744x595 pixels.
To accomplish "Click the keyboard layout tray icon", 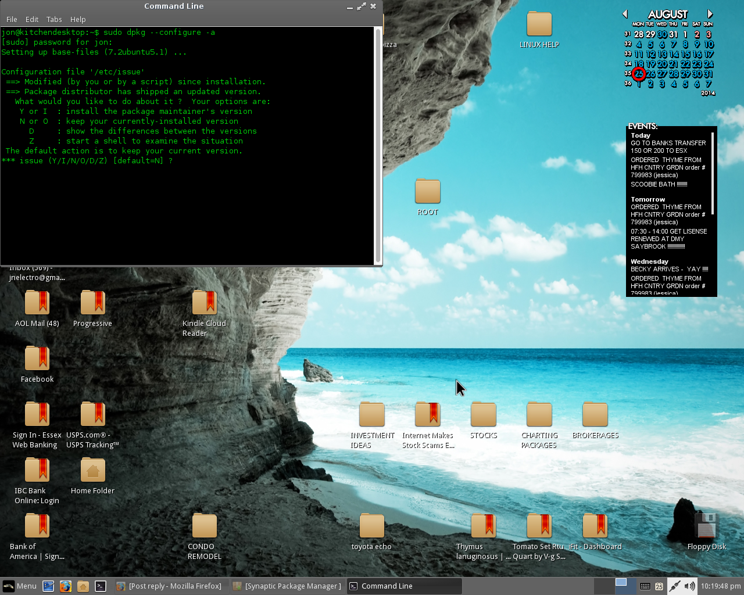I will [645, 586].
